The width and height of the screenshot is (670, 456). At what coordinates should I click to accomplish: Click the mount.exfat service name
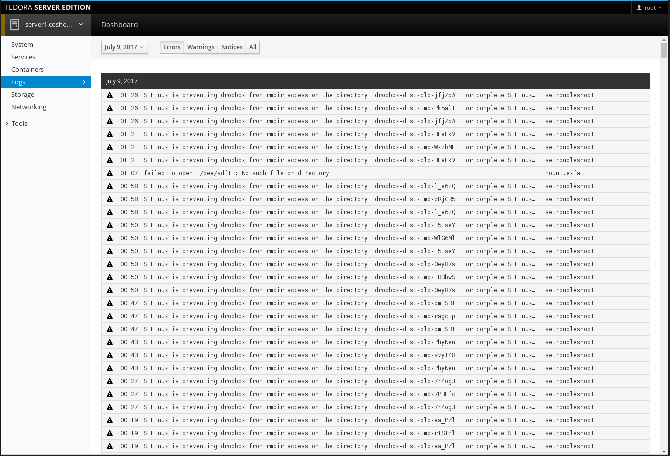point(564,173)
